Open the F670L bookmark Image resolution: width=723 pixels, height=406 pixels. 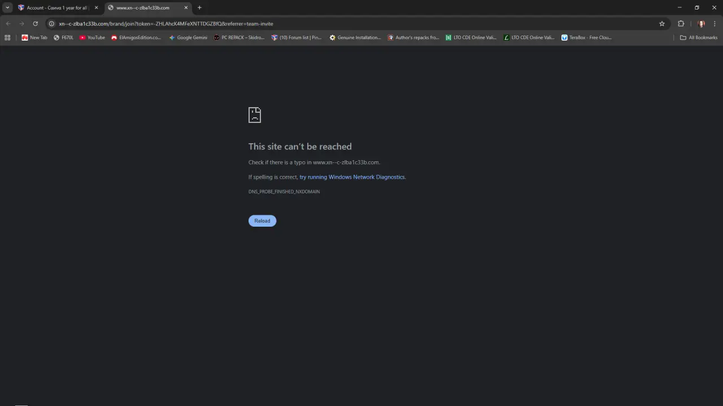(x=64, y=38)
